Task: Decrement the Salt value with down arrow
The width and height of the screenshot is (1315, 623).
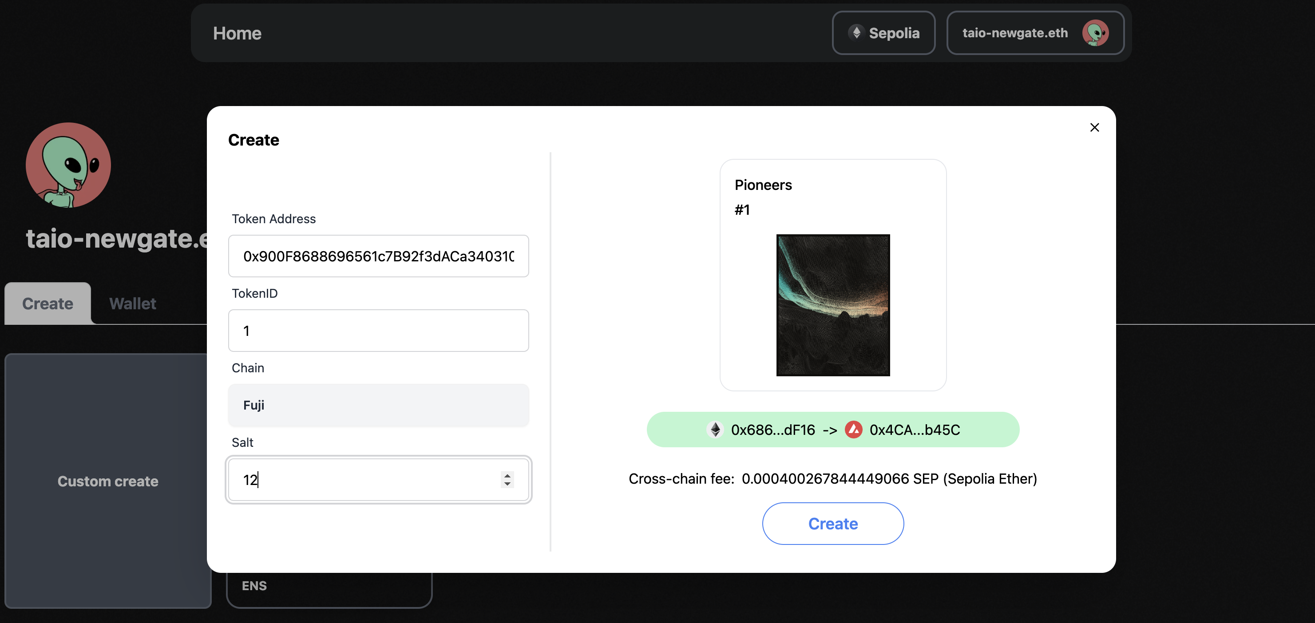Action: (507, 484)
